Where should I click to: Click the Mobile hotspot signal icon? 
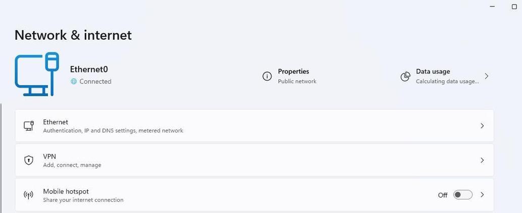[29, 195]
